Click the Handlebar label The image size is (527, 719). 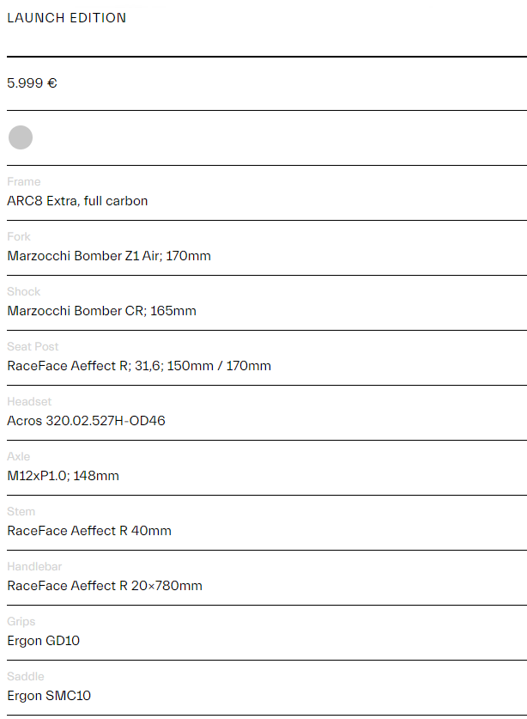point(34,567)
